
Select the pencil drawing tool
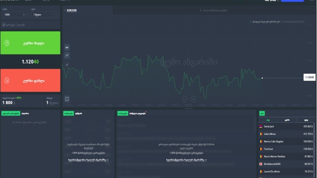[67, 65]
